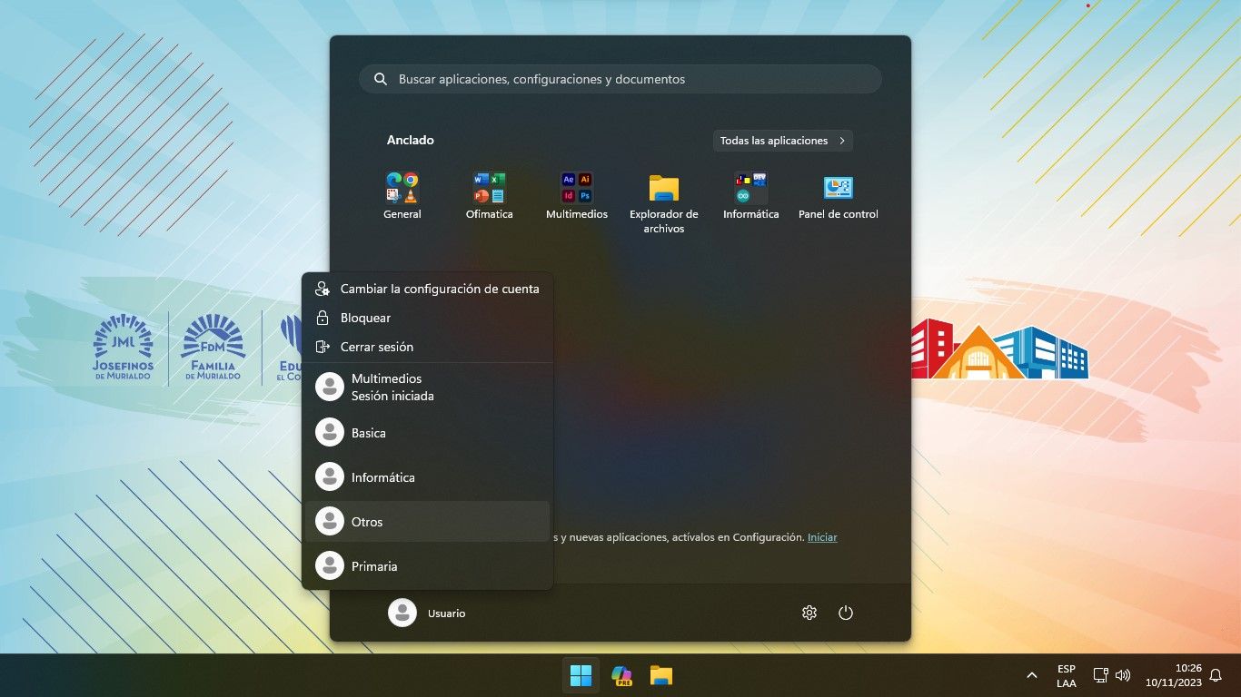Open File Explorer from the taskbar
This screenshot has width=1241, height=697.
coord(661,675)
